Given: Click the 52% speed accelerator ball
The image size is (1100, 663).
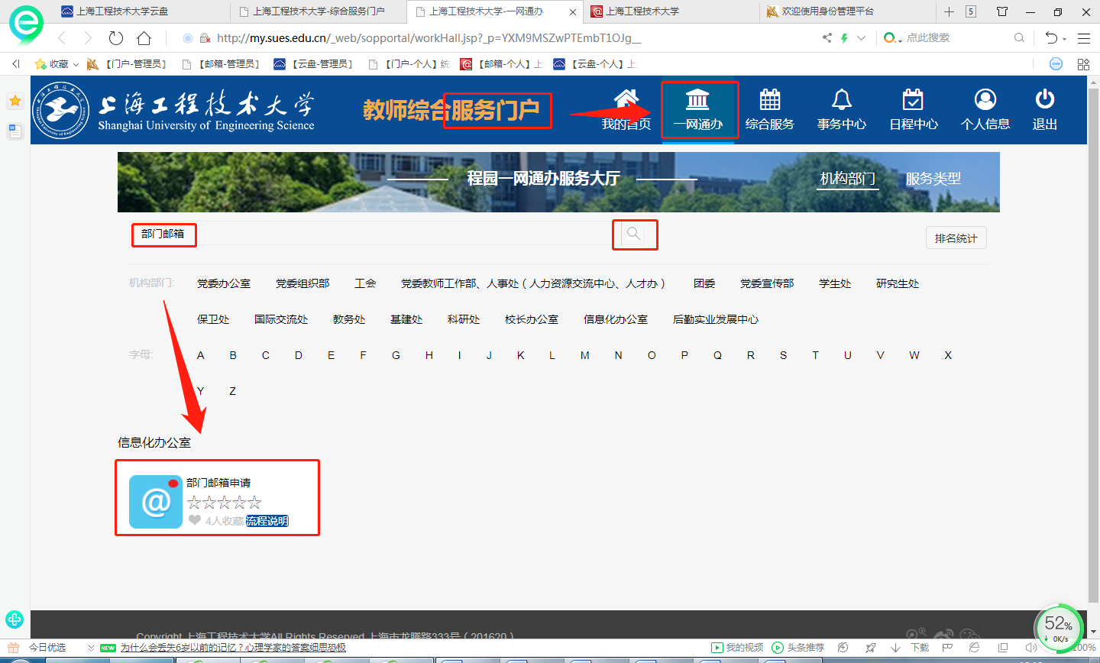Looking at the screenshot, I should coord(1060,628).
